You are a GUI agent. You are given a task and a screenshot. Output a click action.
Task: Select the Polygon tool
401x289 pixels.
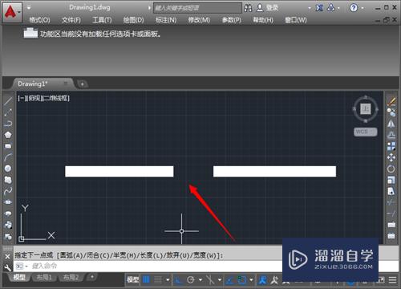point(8,135)
